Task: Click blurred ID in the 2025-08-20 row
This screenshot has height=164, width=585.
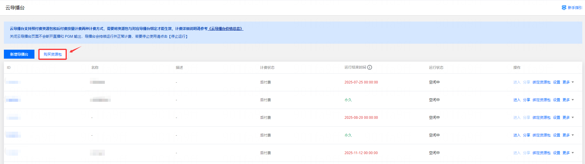Action: [13, 117]
